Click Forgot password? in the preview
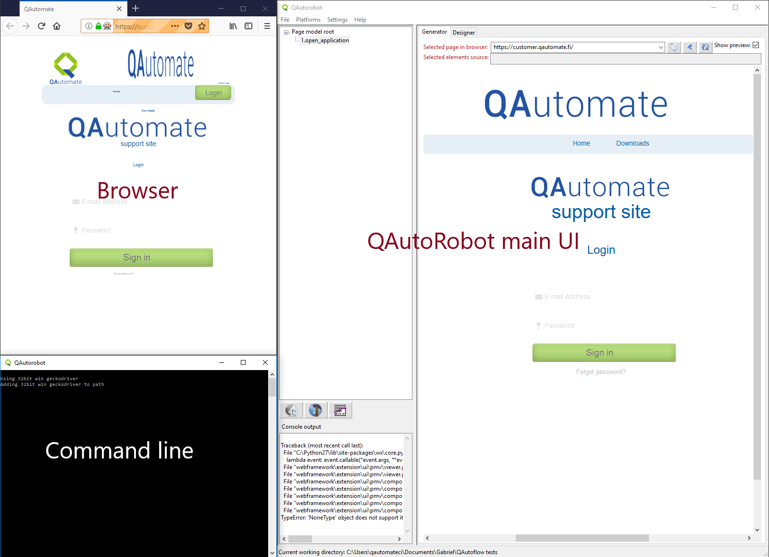769x557 pixels. click(x=601, y=372)
